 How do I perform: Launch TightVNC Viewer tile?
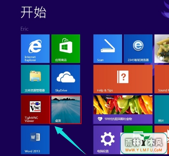tap(35, 110)
